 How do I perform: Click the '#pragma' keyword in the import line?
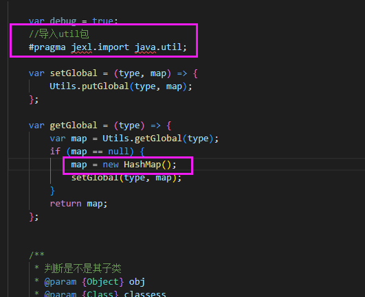pos(47,47)
